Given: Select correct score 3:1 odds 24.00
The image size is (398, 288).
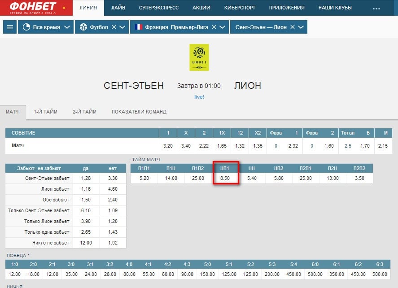Looking at the screenshot, I should click(x=91, y=274).
